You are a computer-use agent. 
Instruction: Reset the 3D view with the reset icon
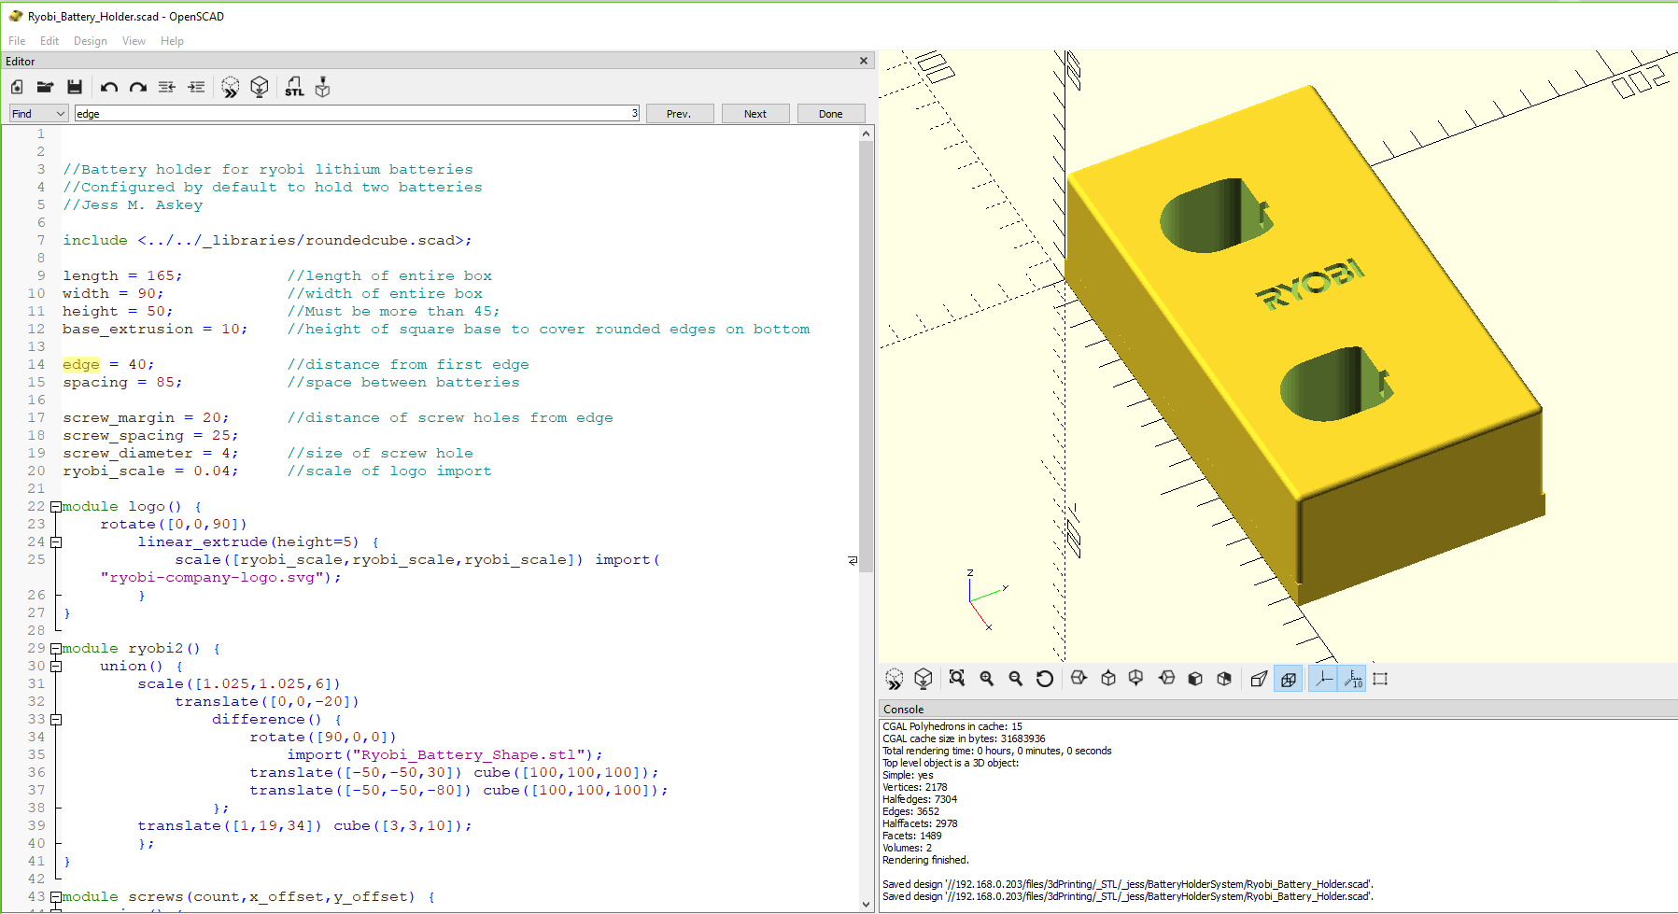click(1045, 679)
